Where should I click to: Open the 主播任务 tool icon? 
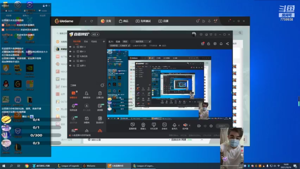100,95
